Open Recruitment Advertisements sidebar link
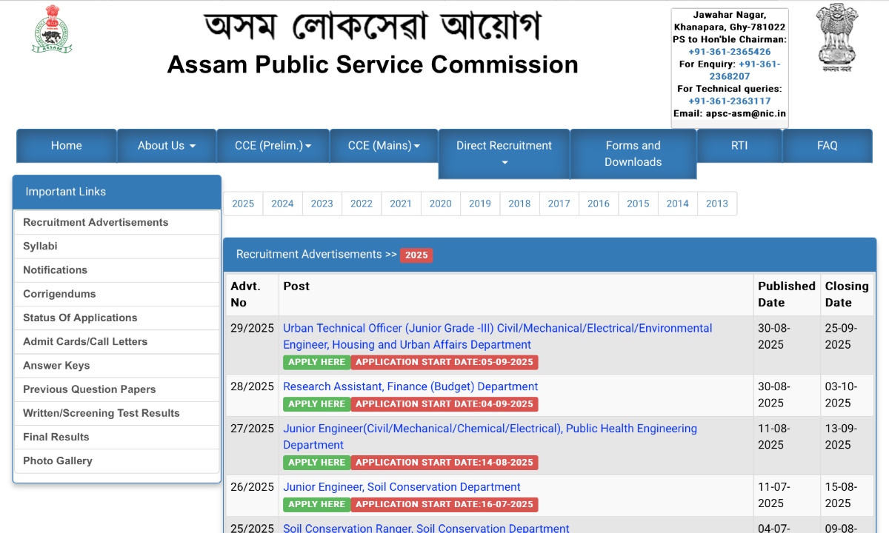This screenshot has width=889, height=533. (x=117, y=222)
